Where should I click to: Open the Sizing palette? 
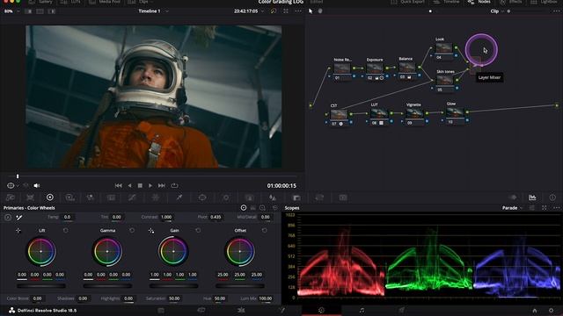pos(319,197)
